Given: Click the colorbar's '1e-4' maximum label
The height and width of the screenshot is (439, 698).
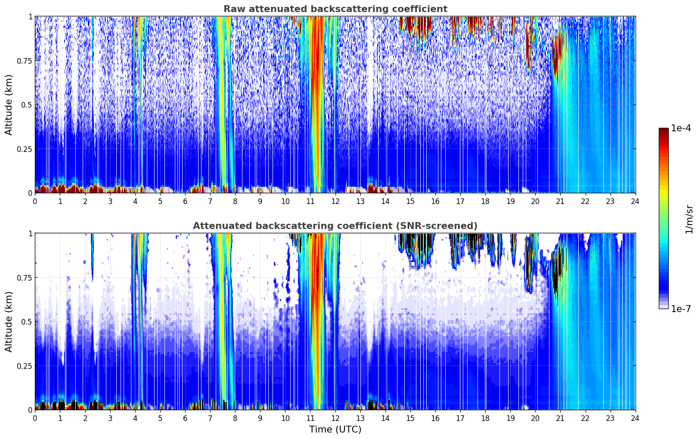Looking at the screenshot, I should coord(681,129).
